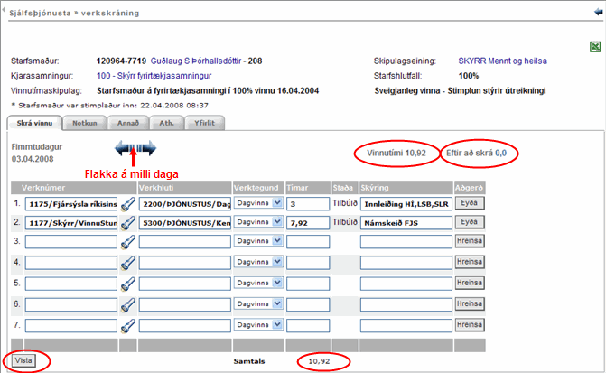Open Verktegund dropdown in row 2
The width and height of the screenshot is (606, 373).
(258, 222)
